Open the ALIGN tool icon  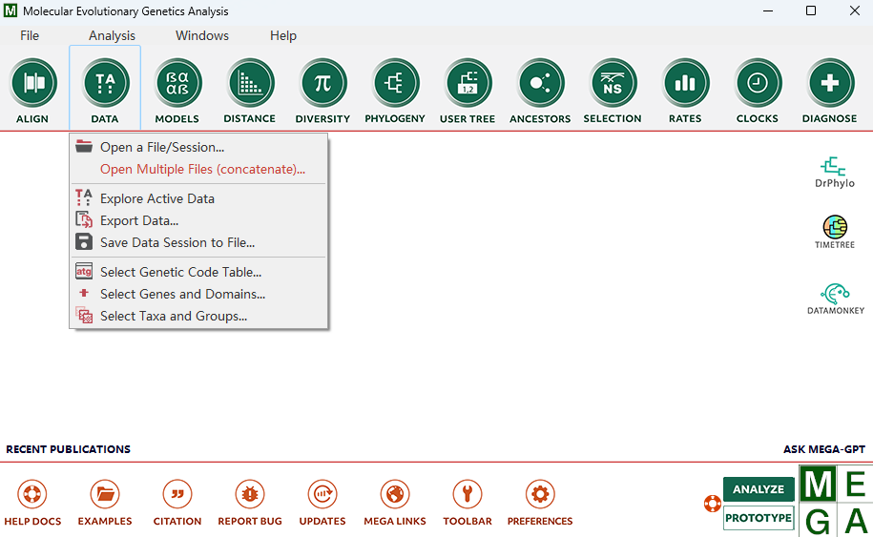pos(33,84)
